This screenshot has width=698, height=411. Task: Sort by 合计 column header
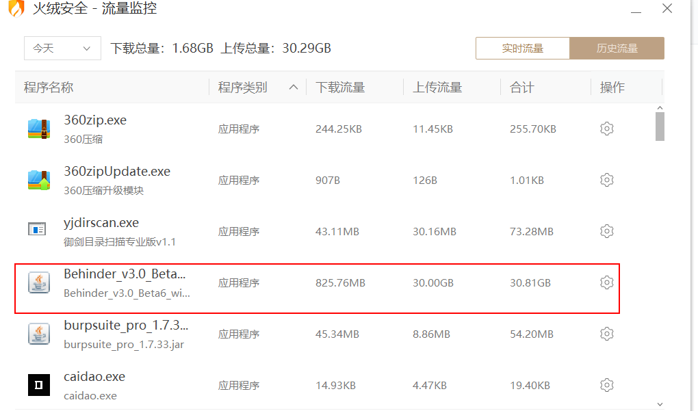click(x=521, y=87)
